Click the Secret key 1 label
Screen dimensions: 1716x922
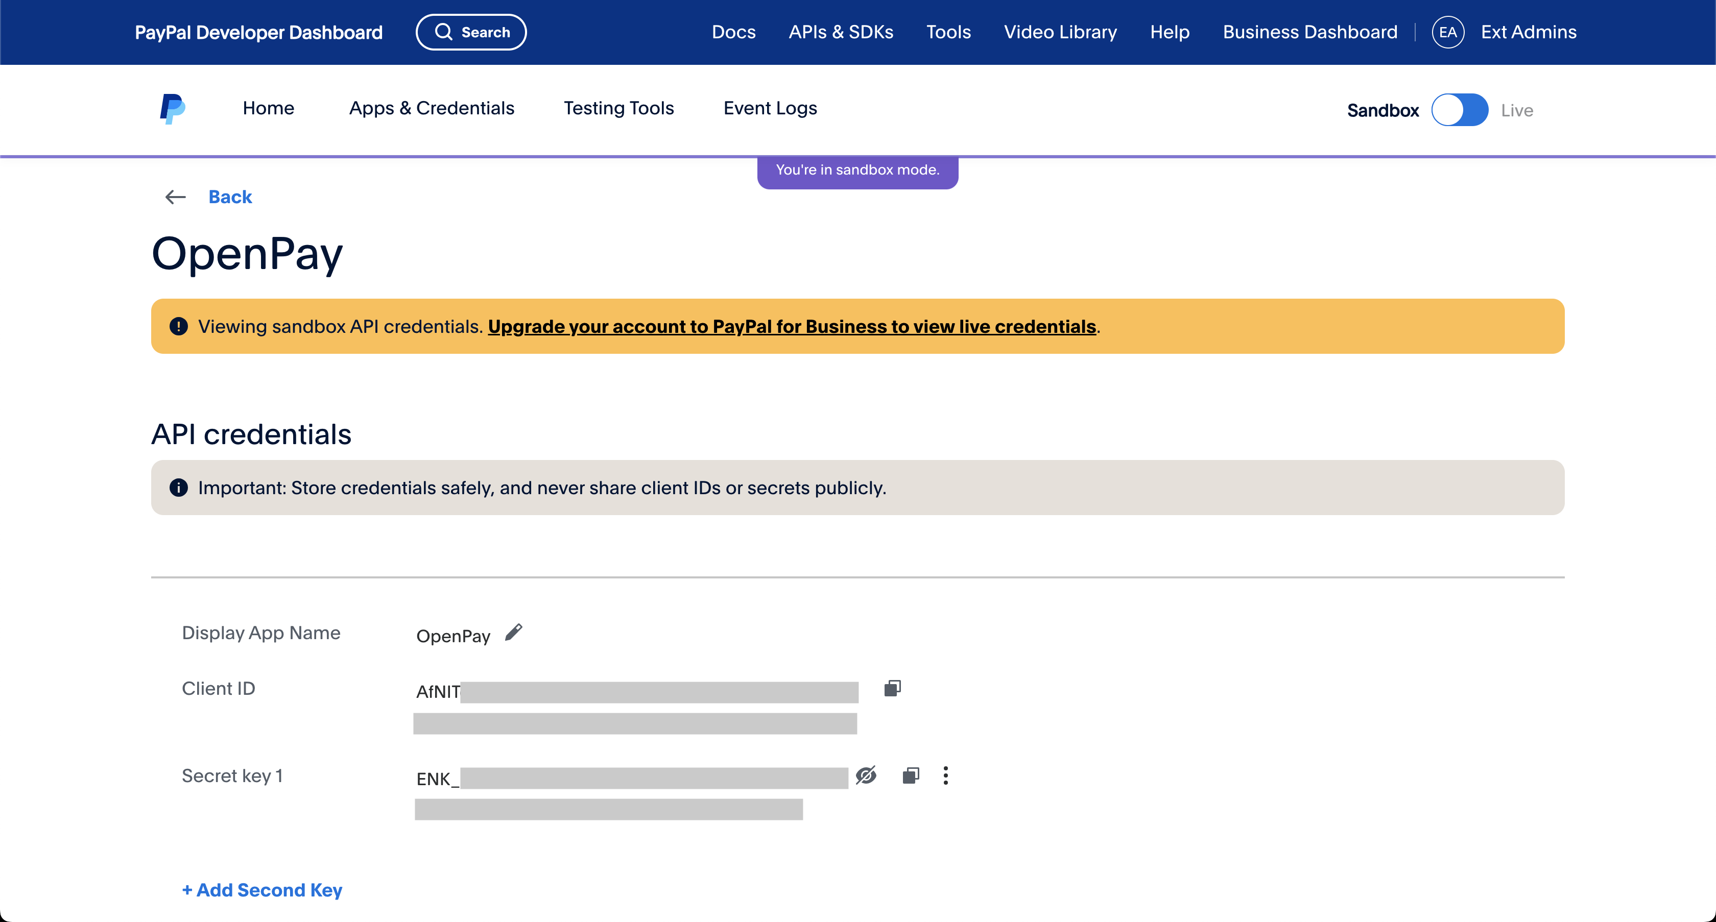coord(232,775)
